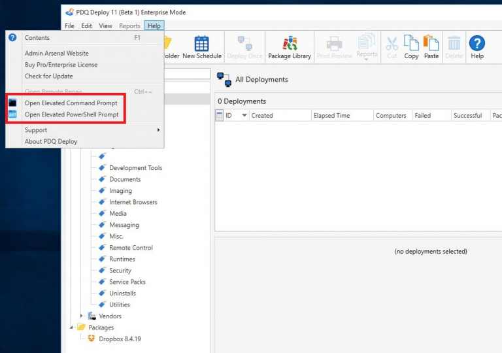Click the command prompt icon in Help menu
This screenshot has height=353, width=502.
click(x=12, y=103)
